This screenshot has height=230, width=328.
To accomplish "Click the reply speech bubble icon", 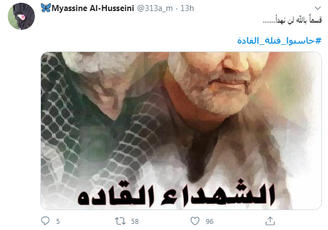I will 45,221.
